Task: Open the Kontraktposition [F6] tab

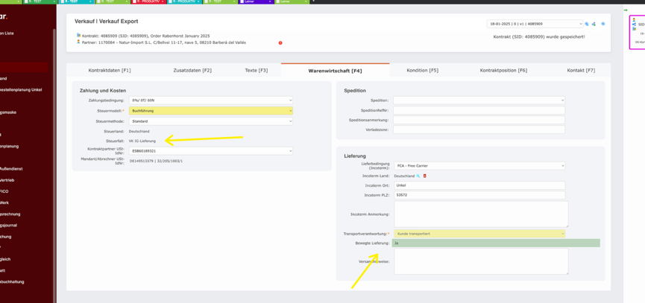Action: (x=503, y=71)
